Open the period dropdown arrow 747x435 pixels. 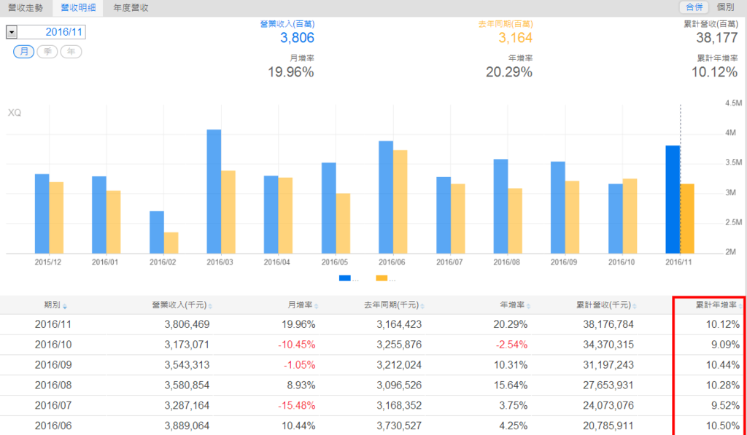[12, 32]
